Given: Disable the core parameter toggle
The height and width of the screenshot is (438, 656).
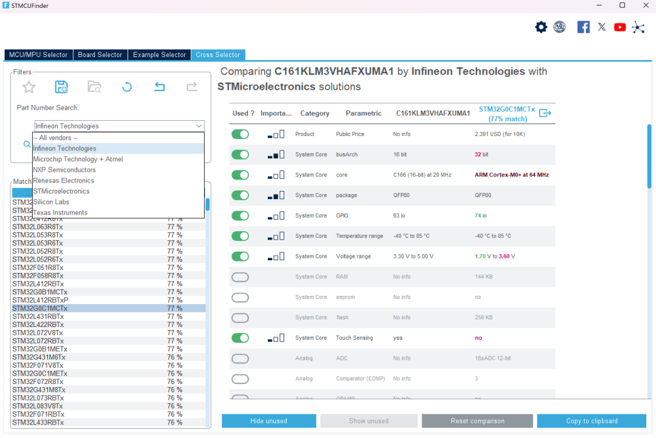Looking at the screenshot, I should [x=240, y=175].
